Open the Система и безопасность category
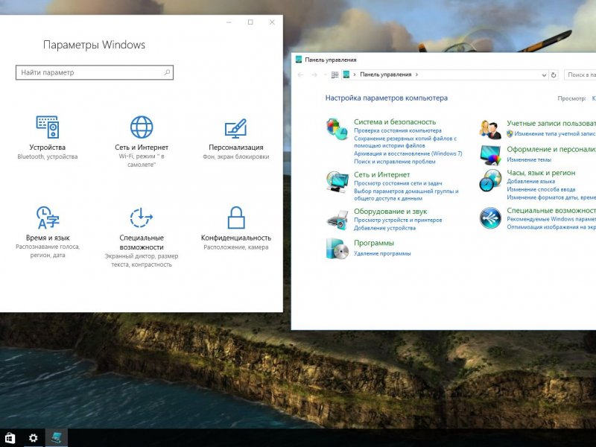 pyautogui.click(x=395, y=121)
